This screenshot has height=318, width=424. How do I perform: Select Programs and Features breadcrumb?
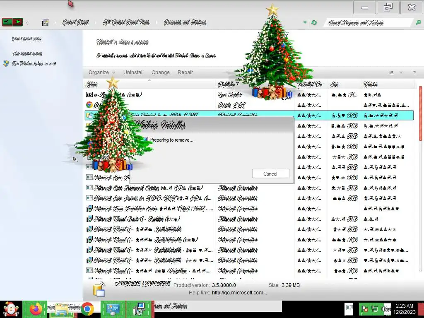click(x=185, y=22)
